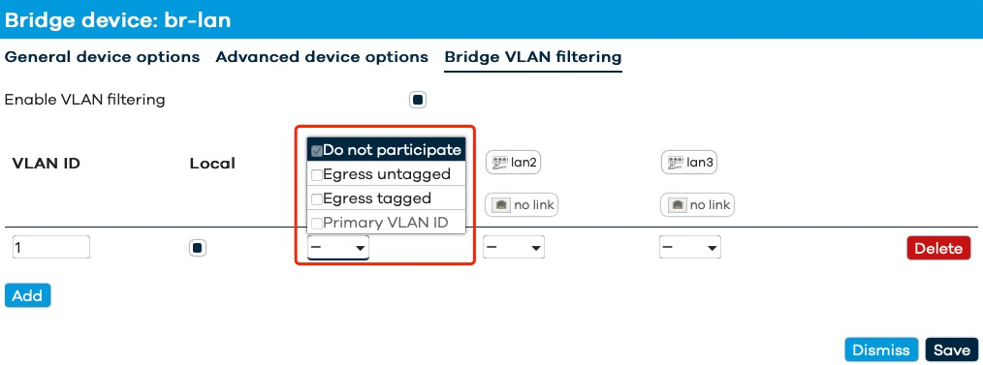Save the bridge device settings

click(952, 350)
